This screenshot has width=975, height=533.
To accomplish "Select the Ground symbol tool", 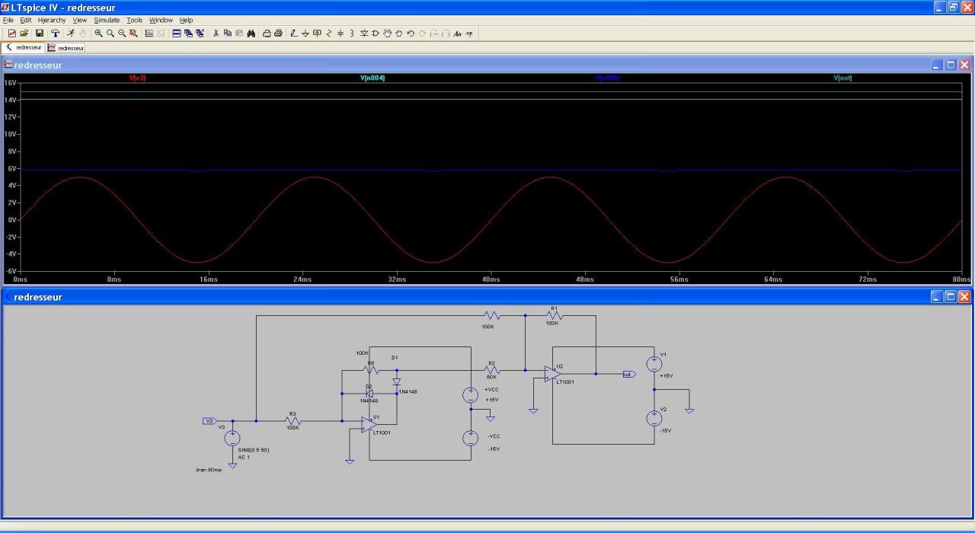I will [x=305, y=34].
